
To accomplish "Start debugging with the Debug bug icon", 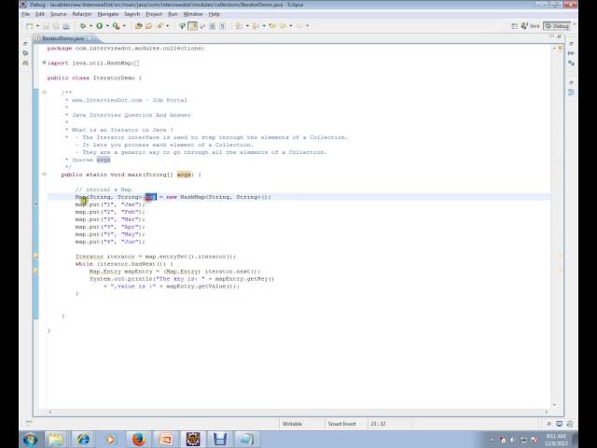I will pos(83,26).
